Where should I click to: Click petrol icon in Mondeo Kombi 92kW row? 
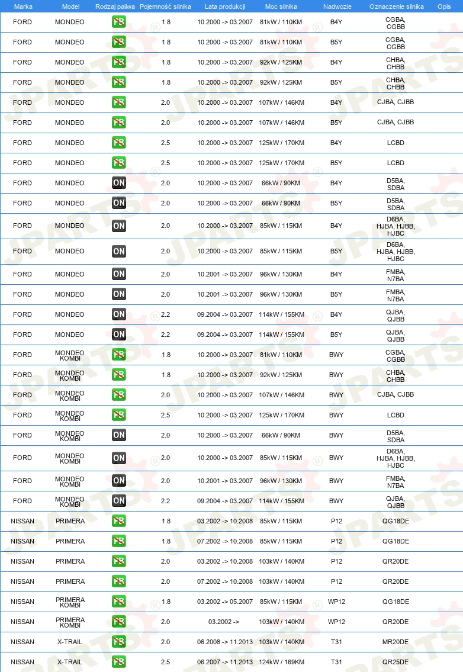coord(119,375)
